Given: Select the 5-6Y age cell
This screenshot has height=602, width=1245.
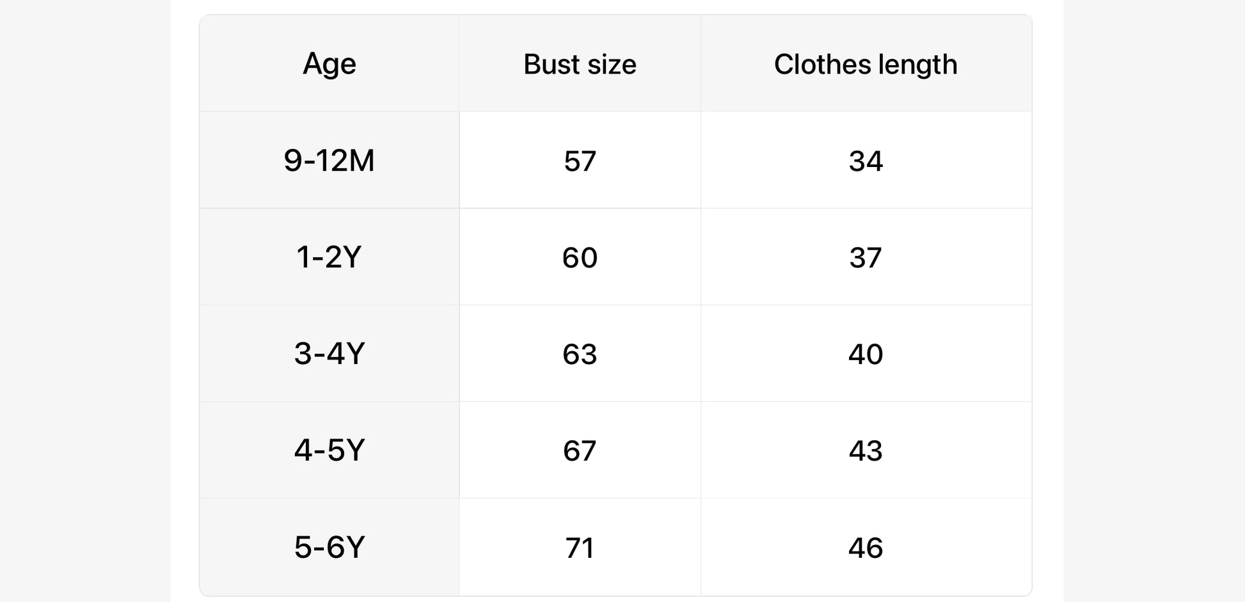Looking at the screenshot, I should (x=329, y=548).
